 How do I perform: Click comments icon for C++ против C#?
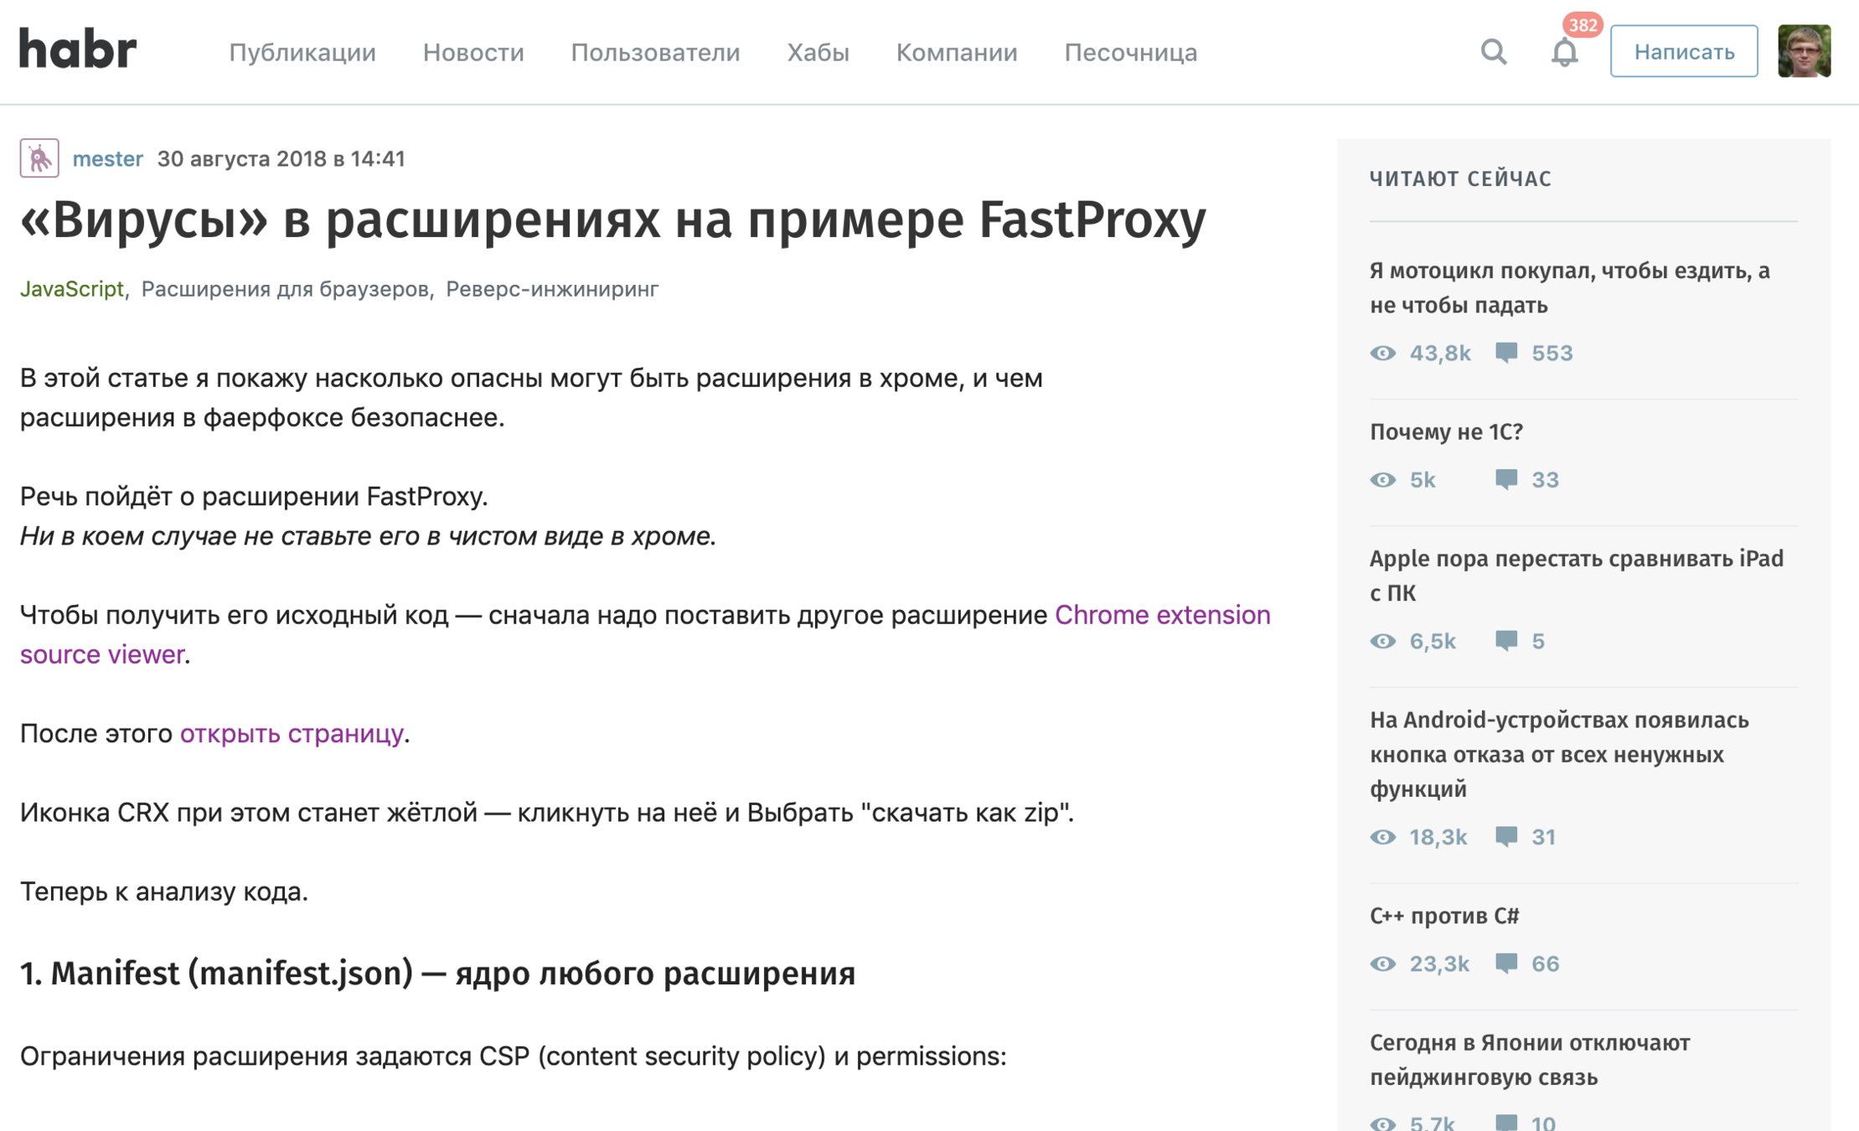click(x=1506, y=963)
